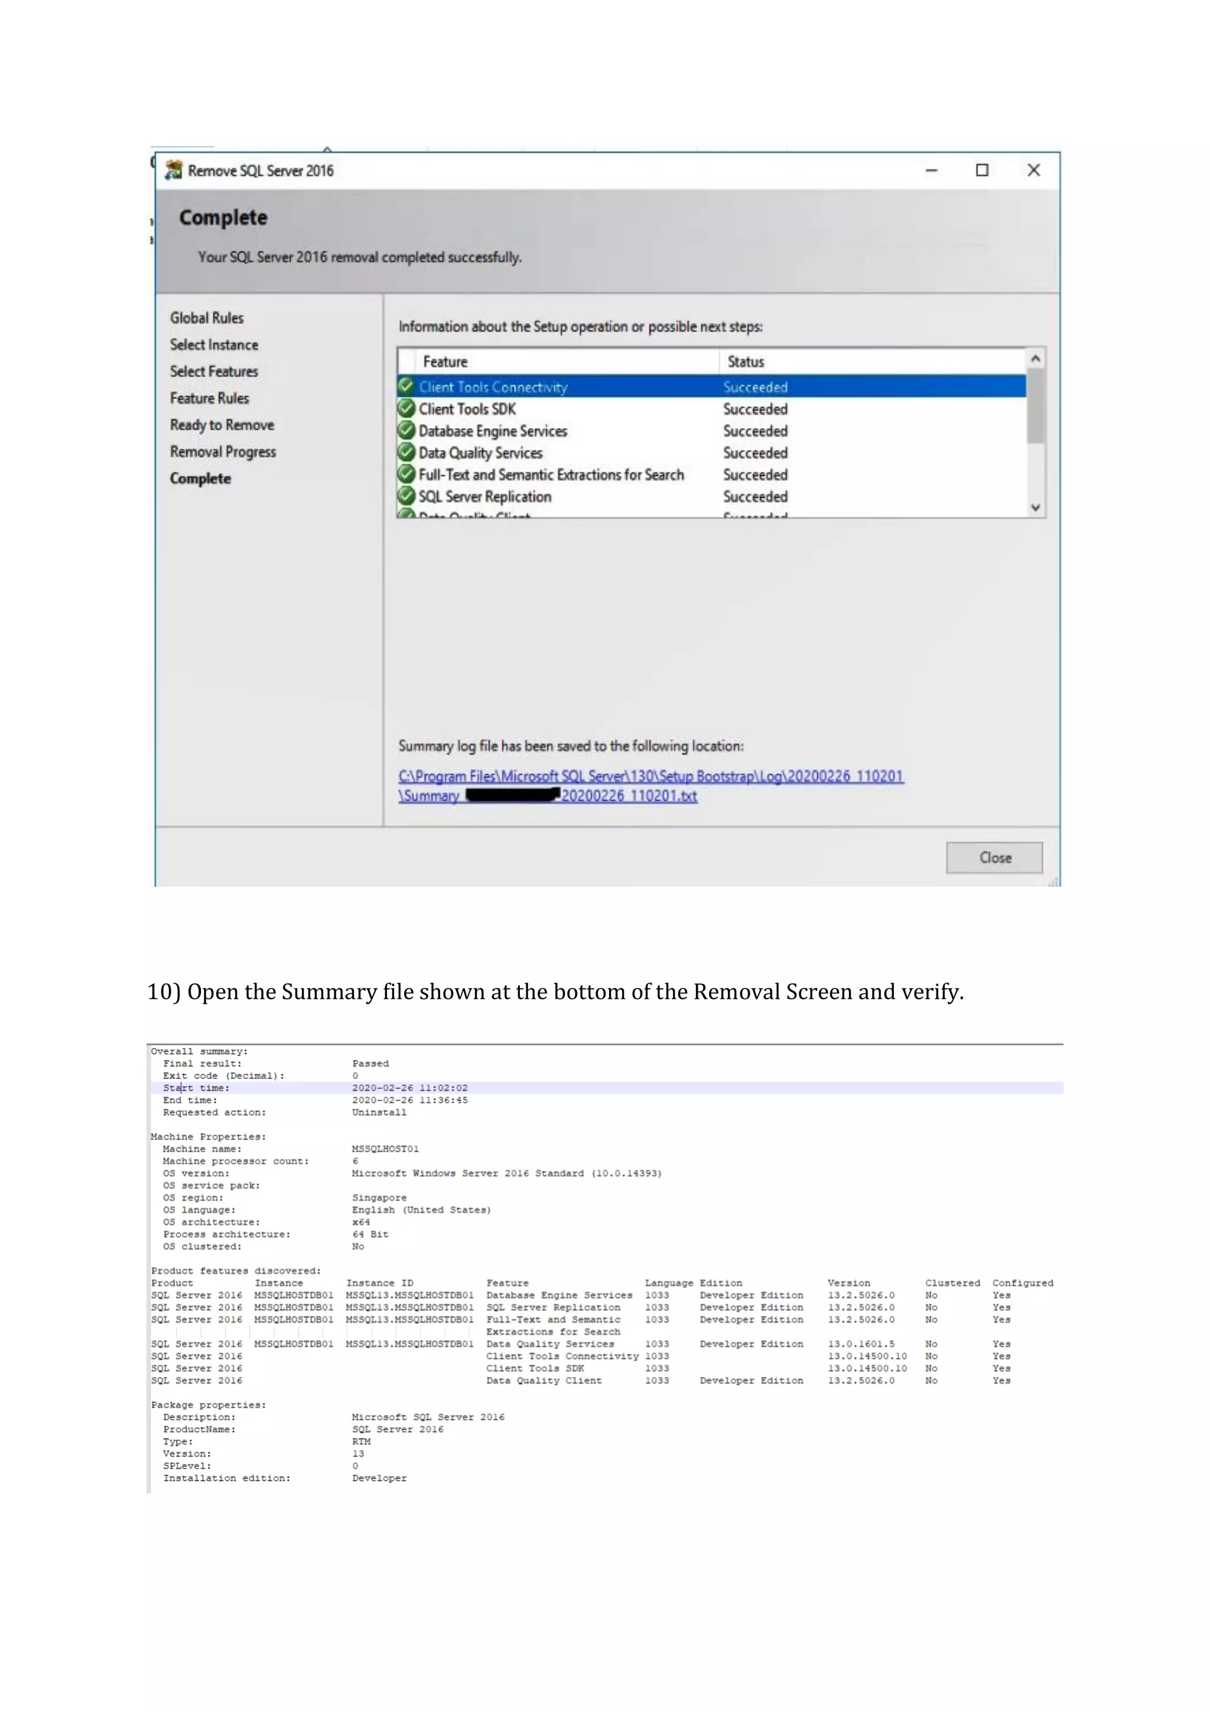1210x1712 pixels.
Task: Click green check icon beside Client Tools SDK
Action: [x=405, y=409]
